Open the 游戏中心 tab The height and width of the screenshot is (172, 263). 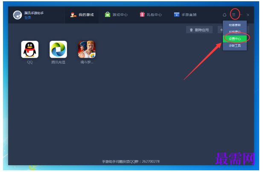[116, 15]
